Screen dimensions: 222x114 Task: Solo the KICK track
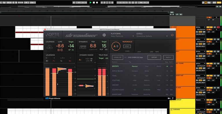click(215, 27)
